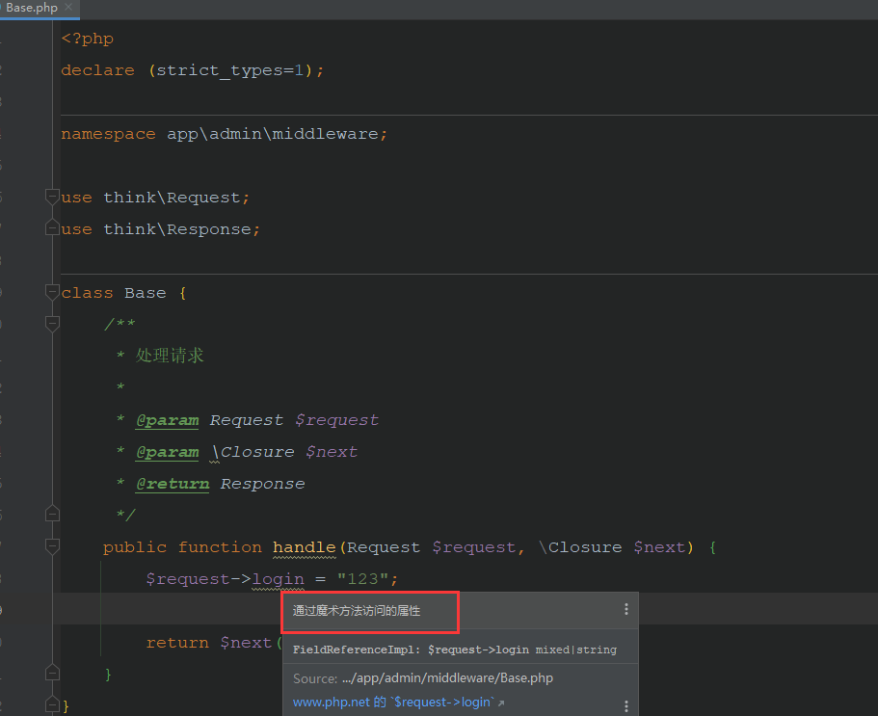Click the @return tag in the docblock
878x716 pixels.
click(172, 484)
